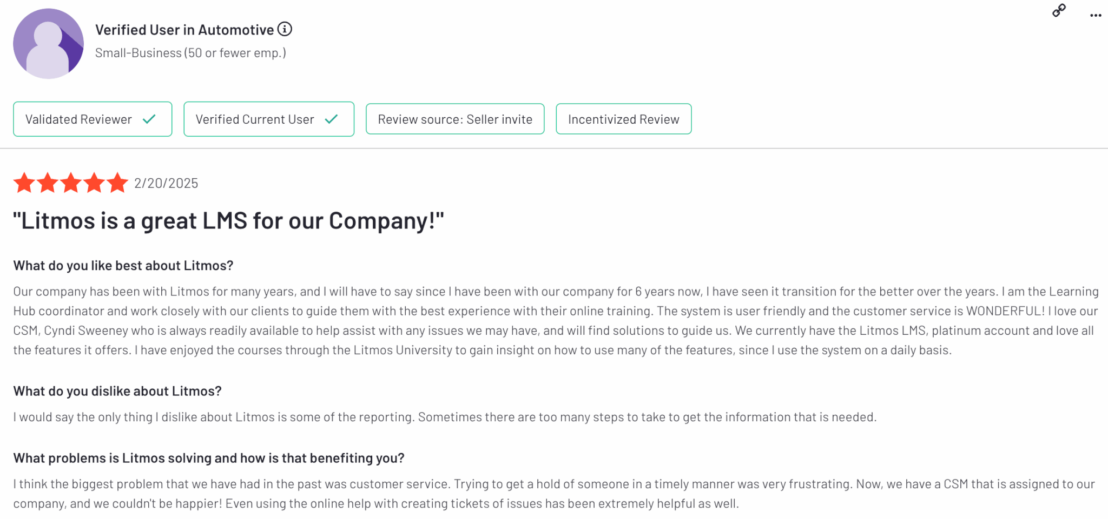This screenshot has width=1108, height=519.
Task: Click the third orange rating star
Action: (x=71, y=183)
